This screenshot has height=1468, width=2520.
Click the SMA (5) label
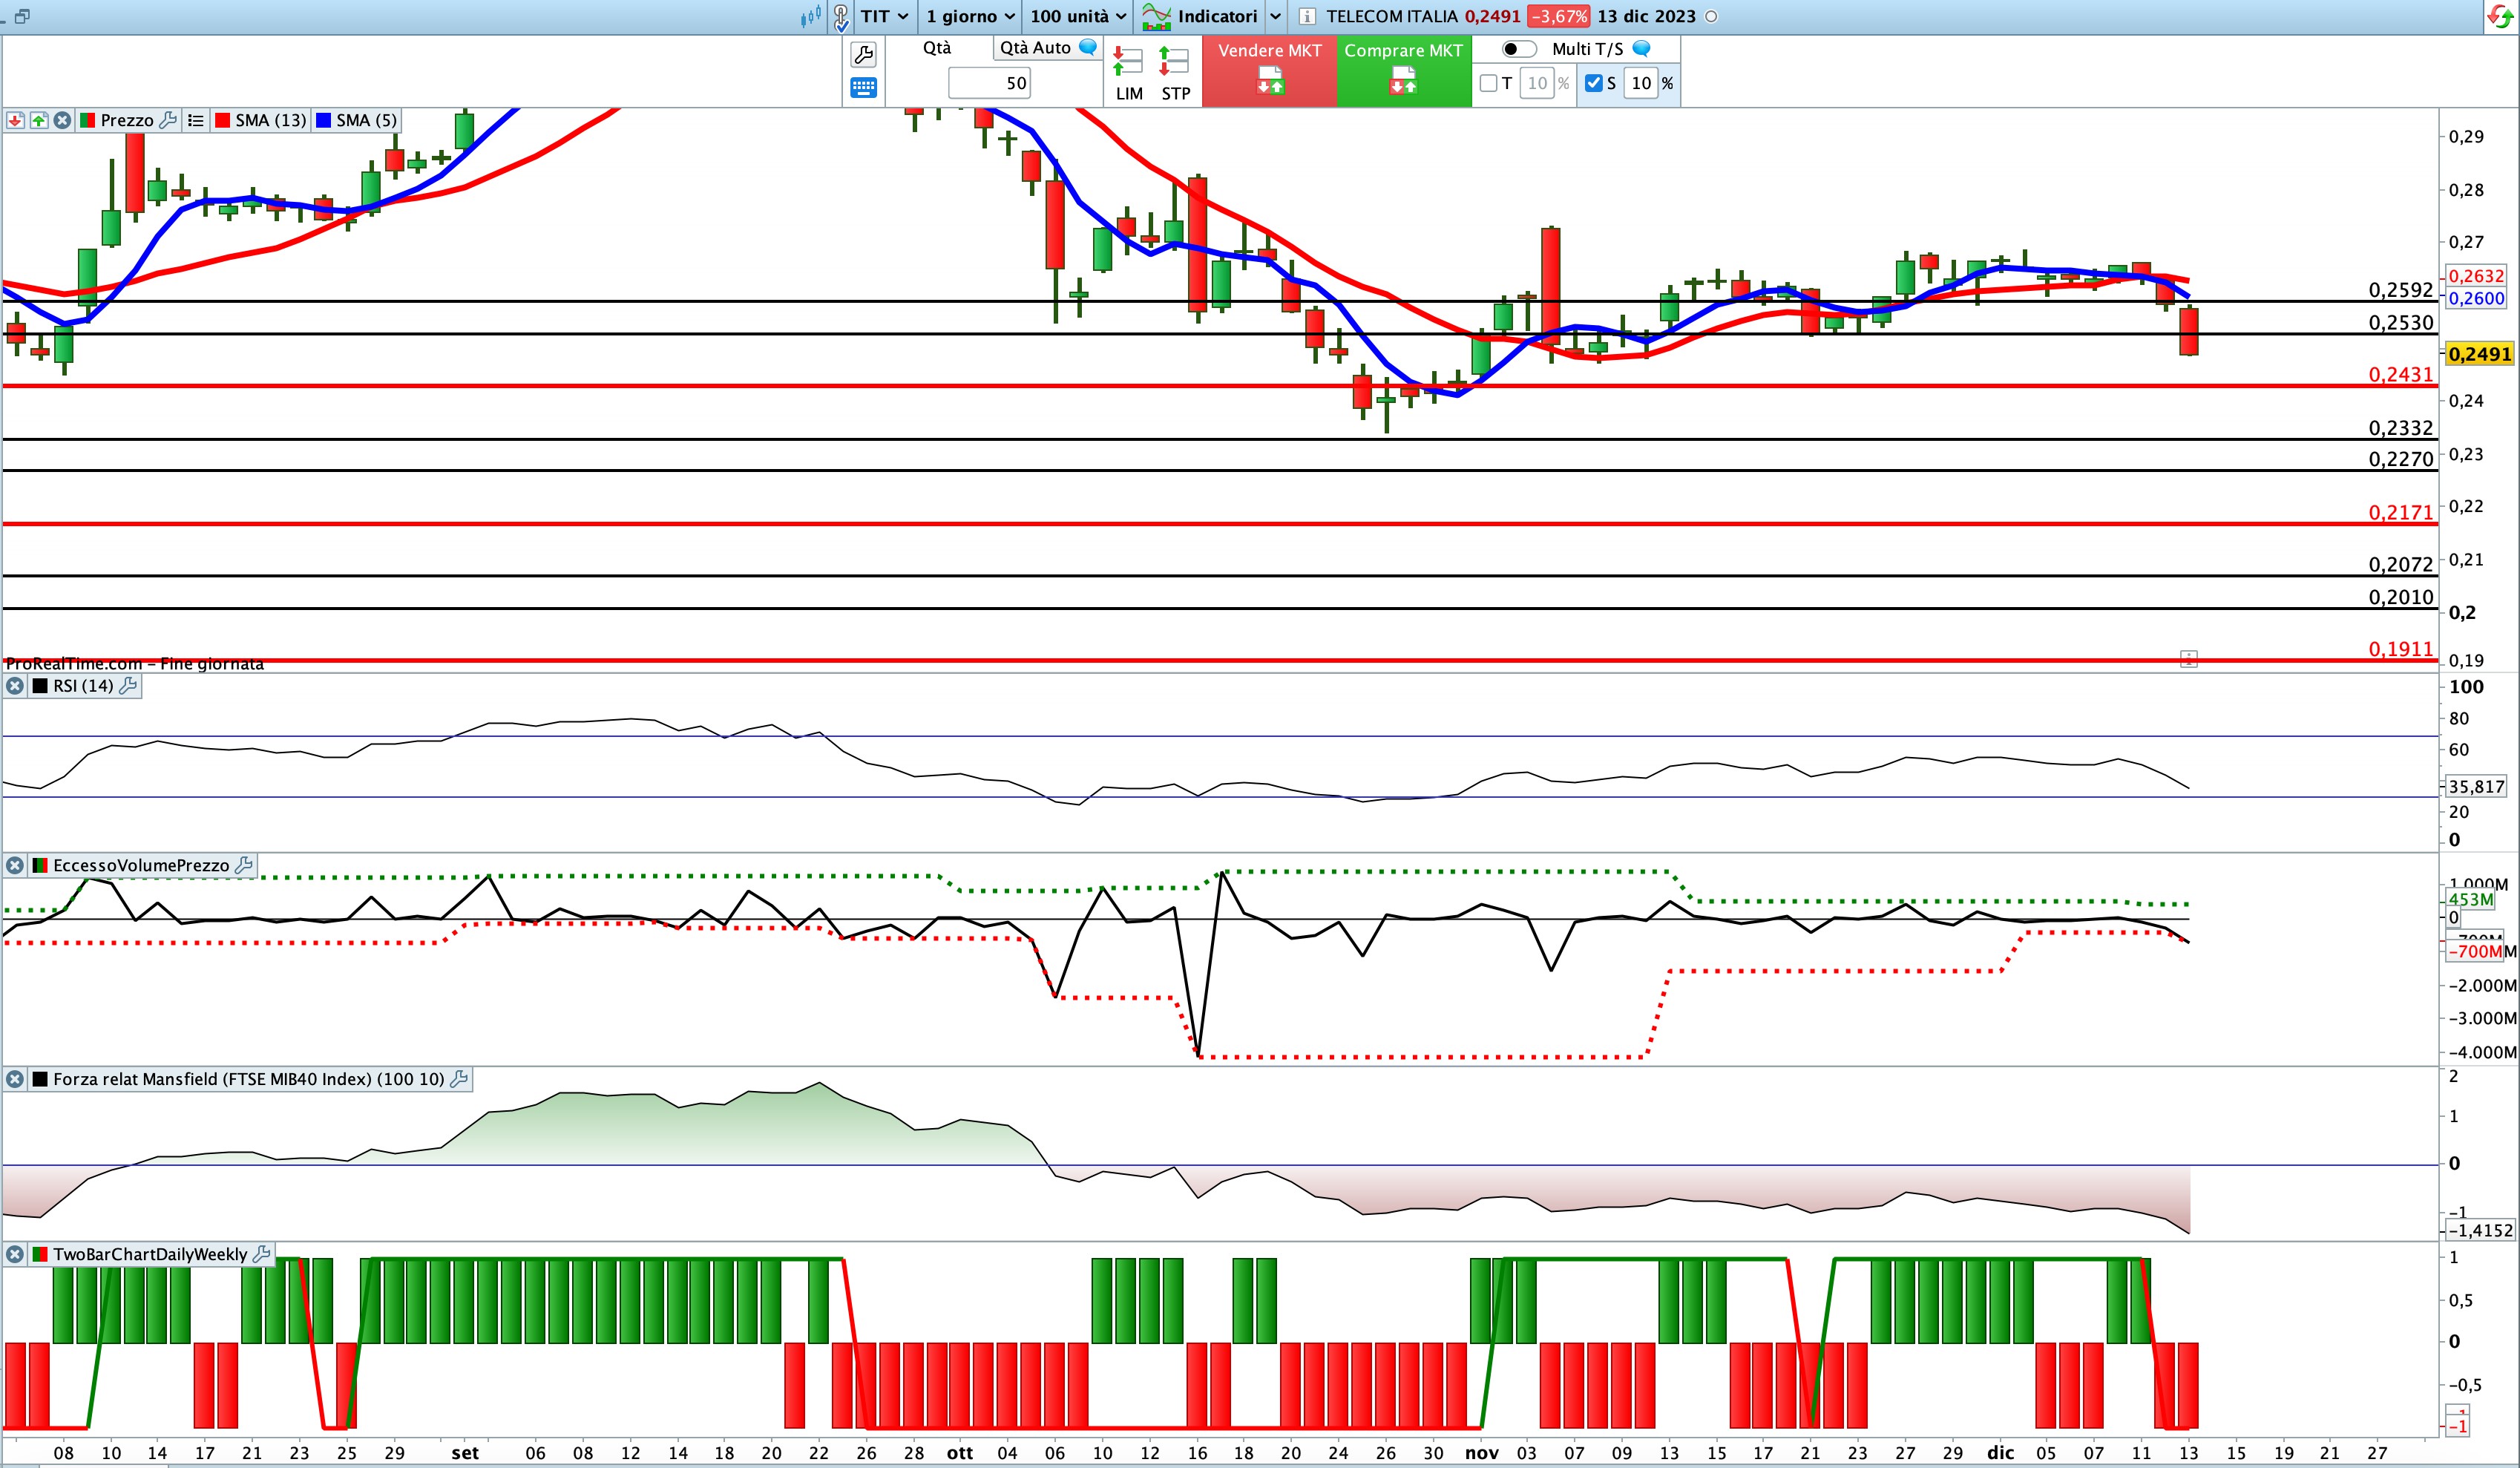point(366,120)
